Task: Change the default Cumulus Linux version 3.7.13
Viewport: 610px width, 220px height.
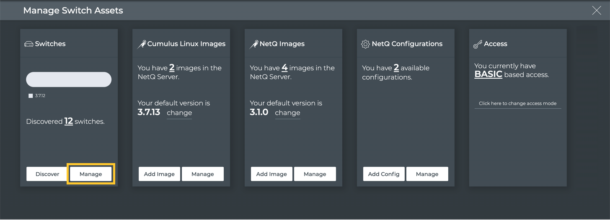Action: point(179,113)
